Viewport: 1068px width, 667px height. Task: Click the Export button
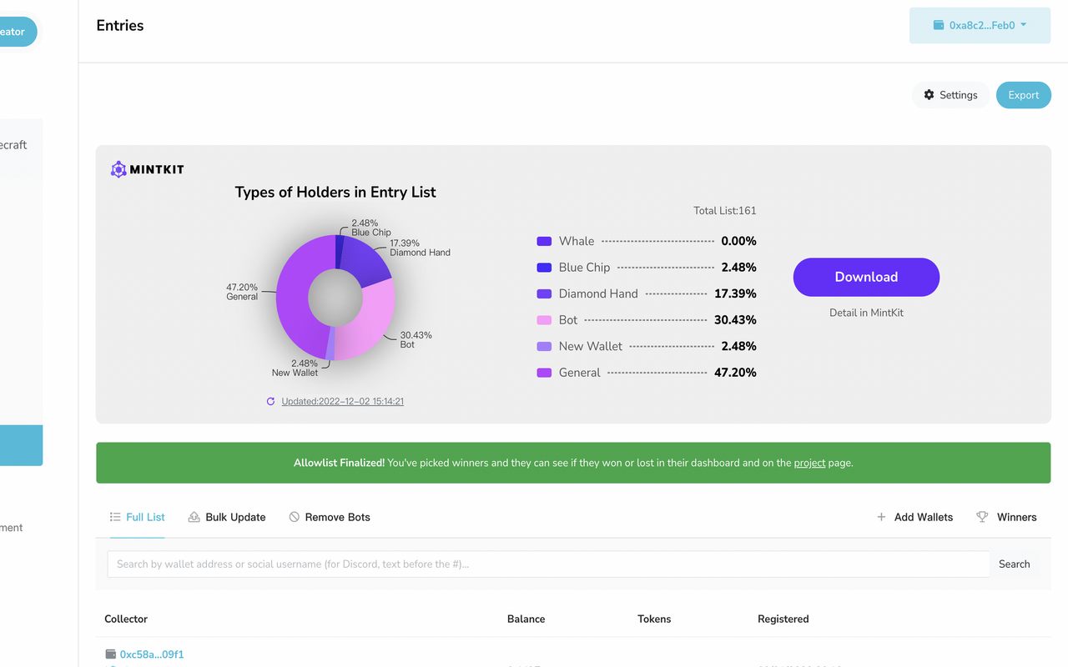1023,95
